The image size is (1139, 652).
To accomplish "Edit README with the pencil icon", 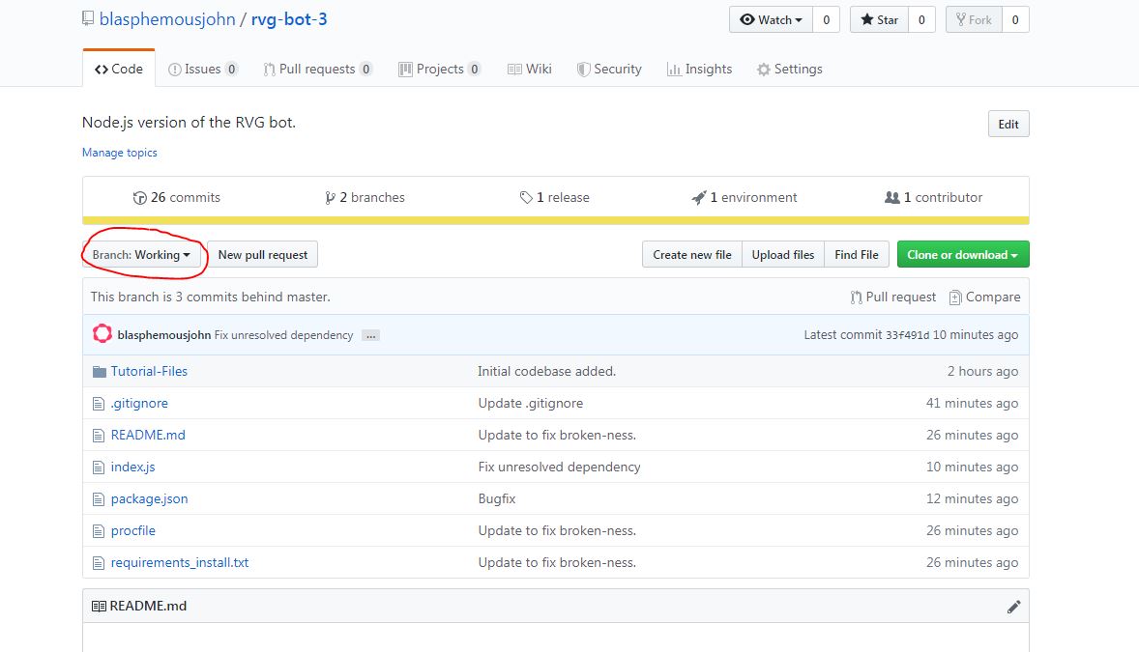I will coord(1013,607).
